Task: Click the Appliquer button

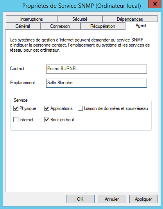Action: (x=143, y=199)
